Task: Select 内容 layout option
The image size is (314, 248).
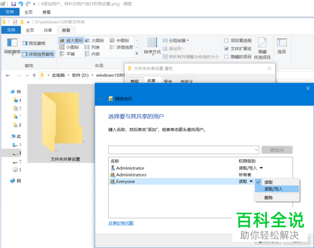Action: [x=92, y=54]
